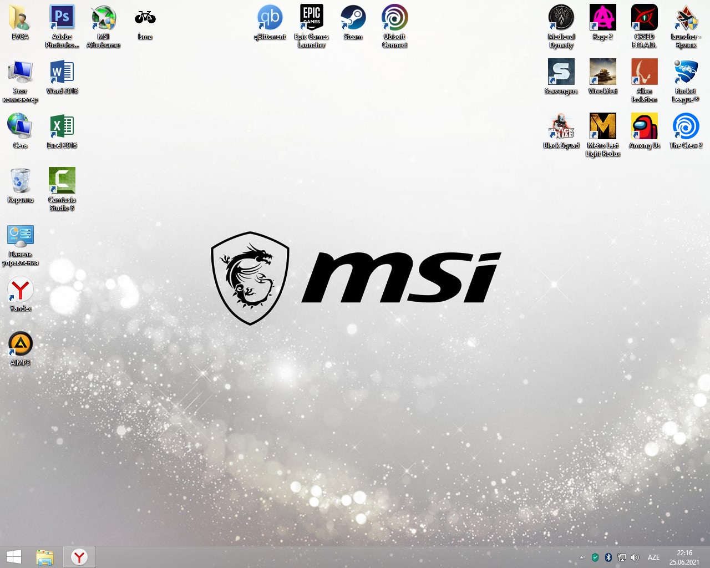Select Excel 2016 shortcut
The width and height of the screenshot is (710, 568).
coord(62,132)
